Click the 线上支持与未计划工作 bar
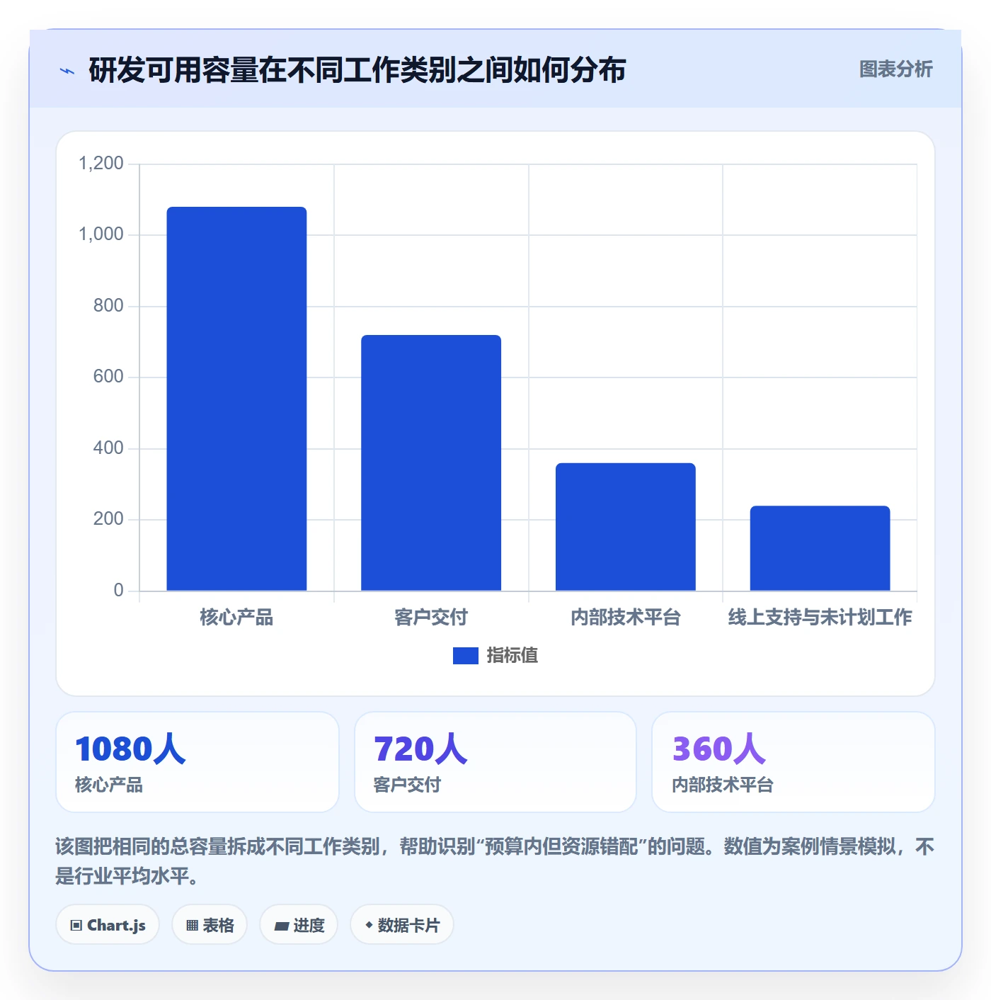The image size is (991, 1000). pyautogui.click(x=820, y=548)
